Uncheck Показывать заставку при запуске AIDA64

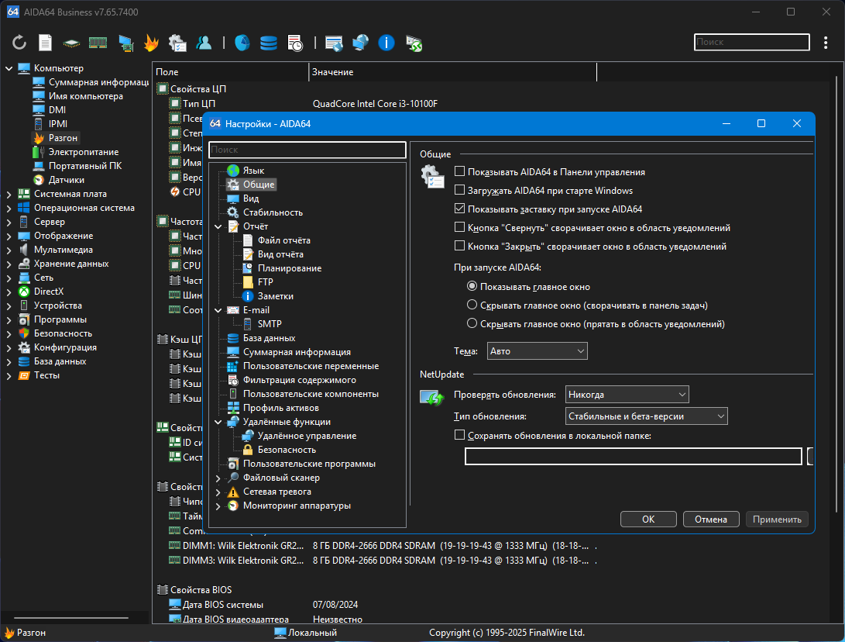(460, 209)
